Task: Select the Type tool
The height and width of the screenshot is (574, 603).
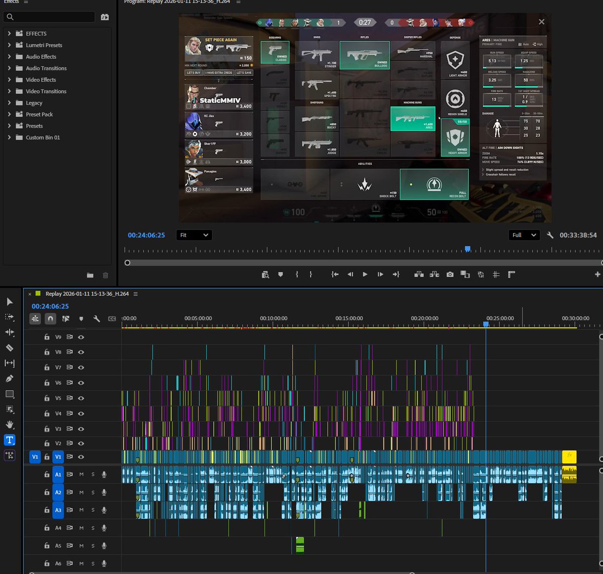Action: pyautogui.click(x=10, y=440)
